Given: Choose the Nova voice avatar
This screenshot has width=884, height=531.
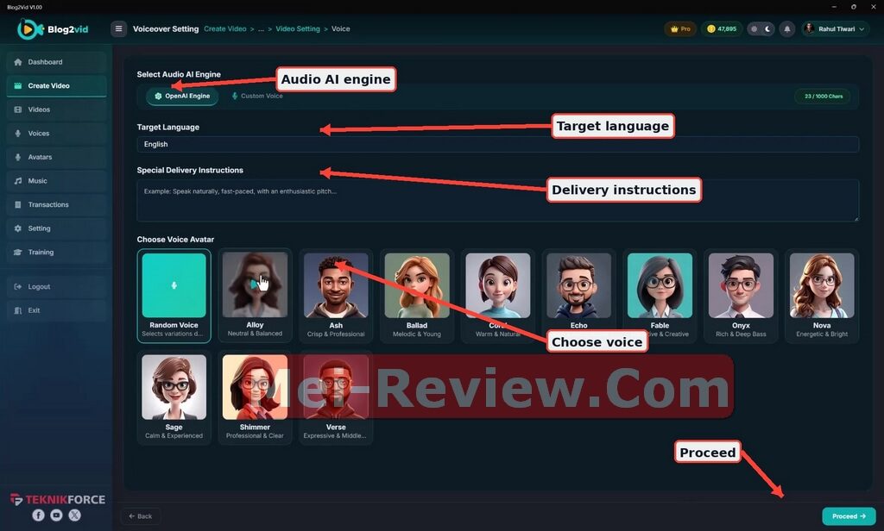Looking at the screenshot, I should [822, 296].
